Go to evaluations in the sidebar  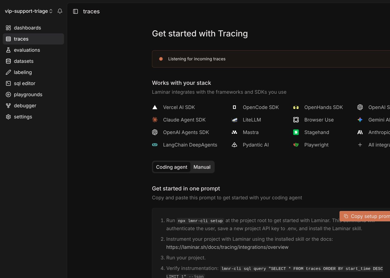pyautogui.click(x=33, y=50)
